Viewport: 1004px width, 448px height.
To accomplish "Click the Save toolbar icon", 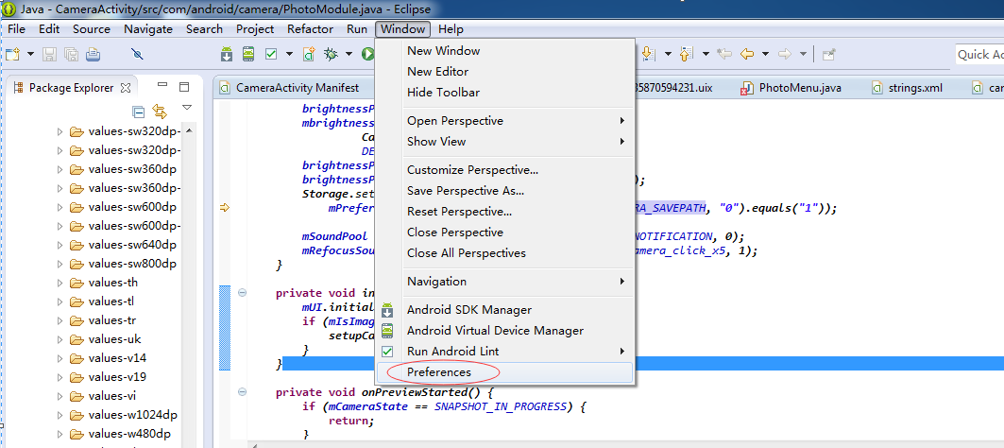I will (51, 55).
